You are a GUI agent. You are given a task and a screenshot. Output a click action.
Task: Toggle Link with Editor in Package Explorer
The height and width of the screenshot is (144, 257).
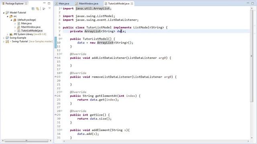click(x=37, y=9)
